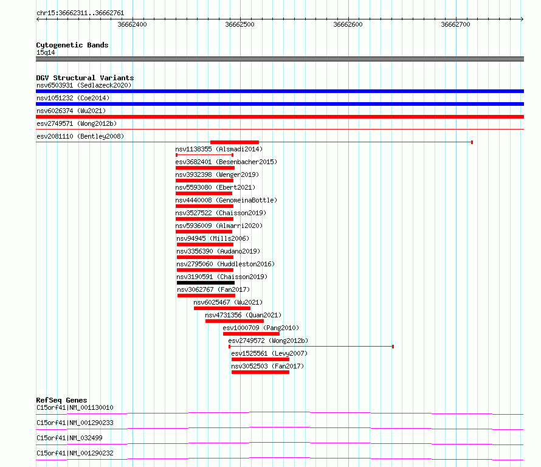541x467 pixels.
Task: Click ruler position label 36662600
Action: 348,24
